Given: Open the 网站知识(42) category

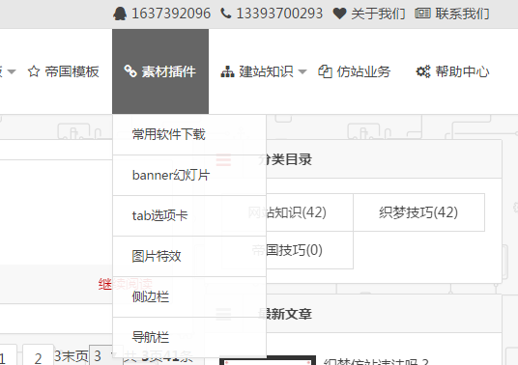Looking at the screenshot, I should click(287, 212).
